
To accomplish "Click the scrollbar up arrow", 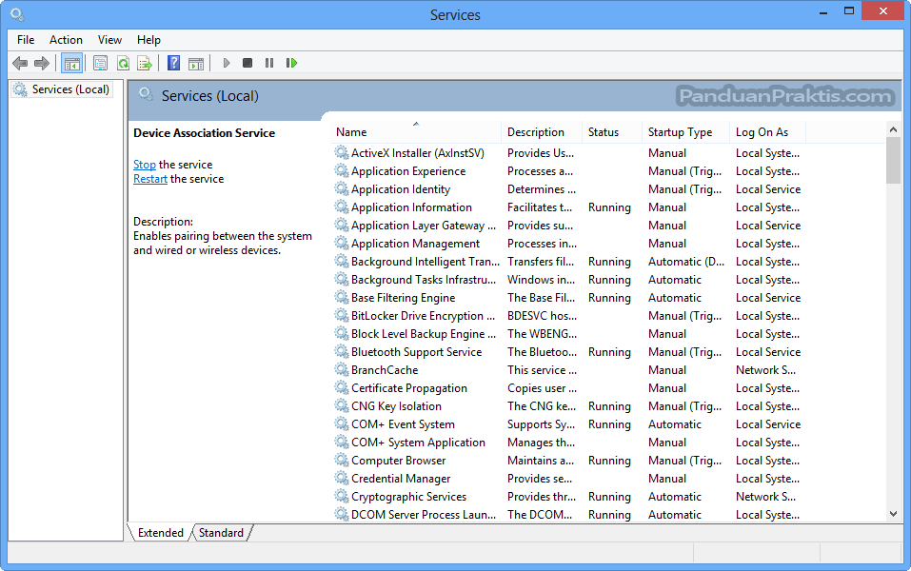I will click(893, 130).
